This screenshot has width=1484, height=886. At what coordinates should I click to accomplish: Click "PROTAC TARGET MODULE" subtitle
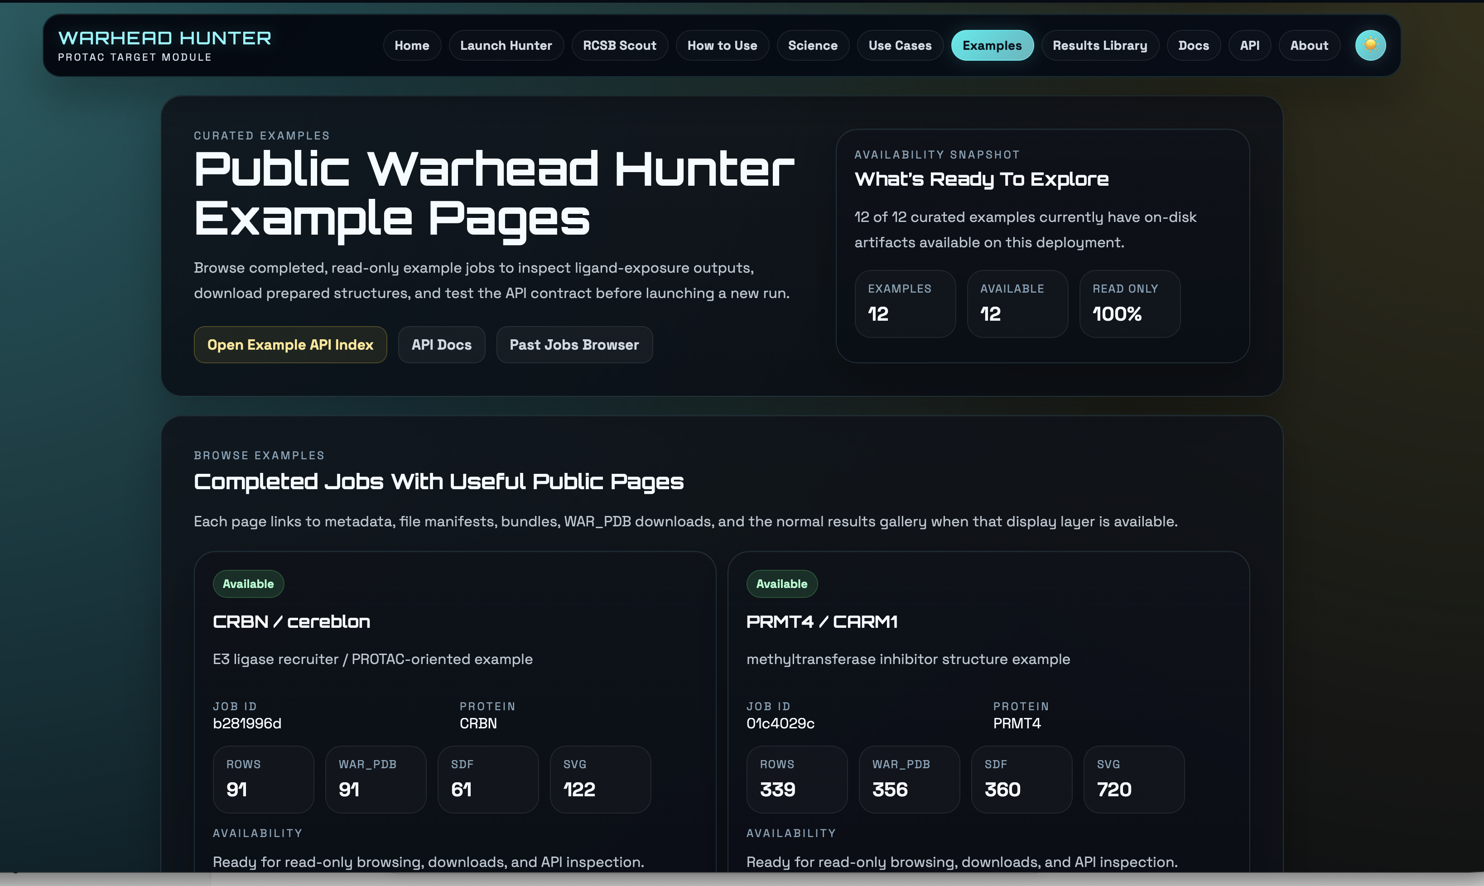[135, 58]
